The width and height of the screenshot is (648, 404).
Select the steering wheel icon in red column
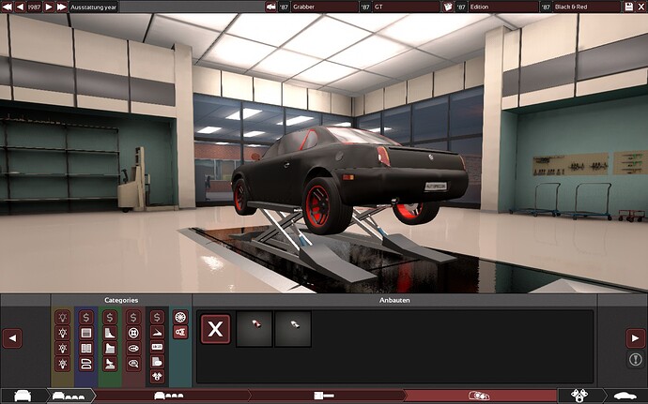coord(133,333)
